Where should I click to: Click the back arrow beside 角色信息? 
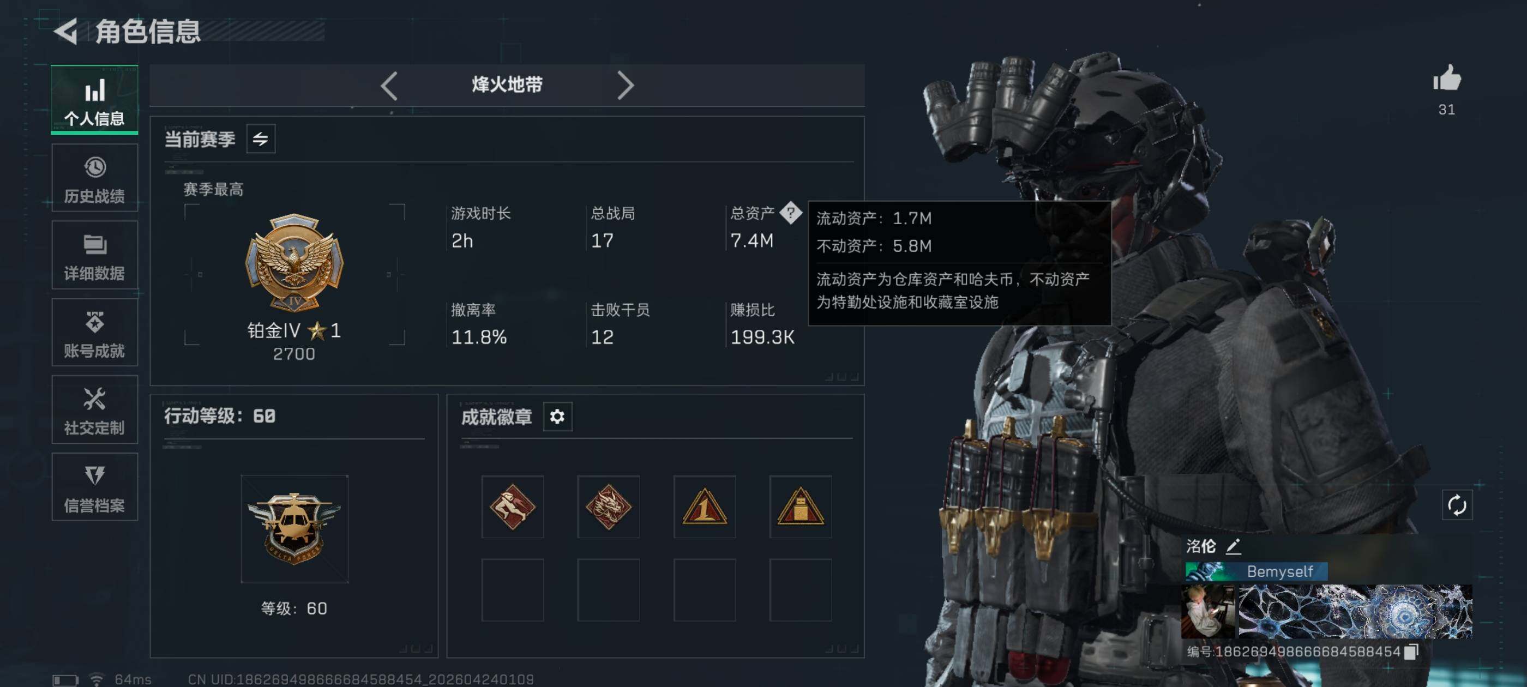click(x=66, y=32)
